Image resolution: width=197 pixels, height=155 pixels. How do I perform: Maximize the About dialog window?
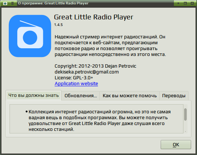[185, 3]
